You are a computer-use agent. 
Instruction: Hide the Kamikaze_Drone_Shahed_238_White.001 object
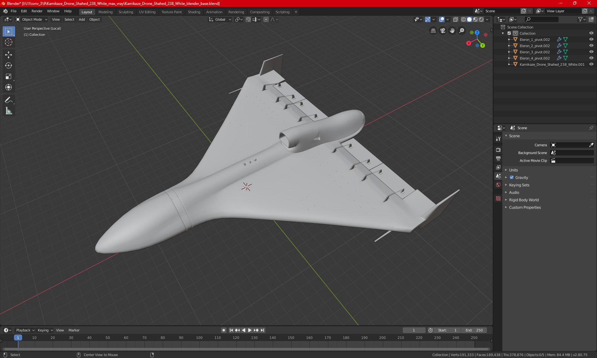(x=591, y=64)
